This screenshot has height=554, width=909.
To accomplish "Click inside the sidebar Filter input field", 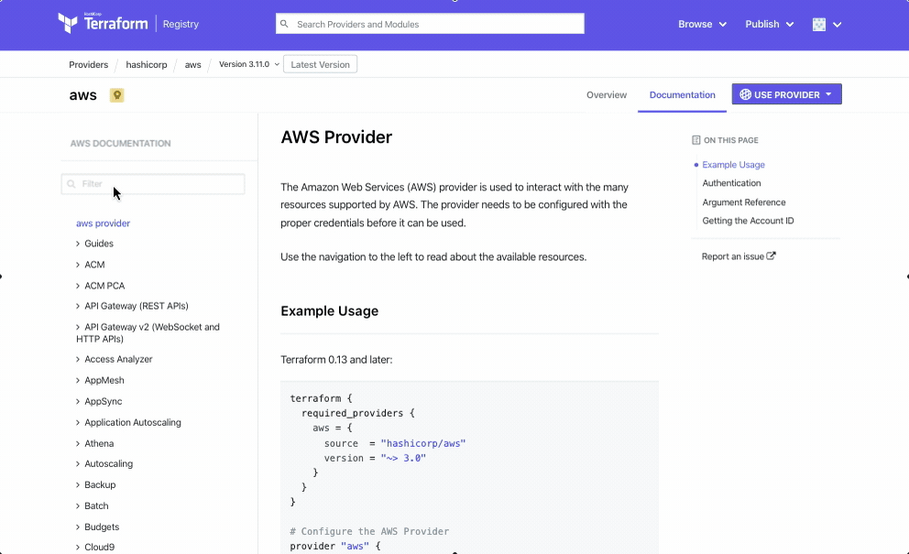I will tap(151, 183).
